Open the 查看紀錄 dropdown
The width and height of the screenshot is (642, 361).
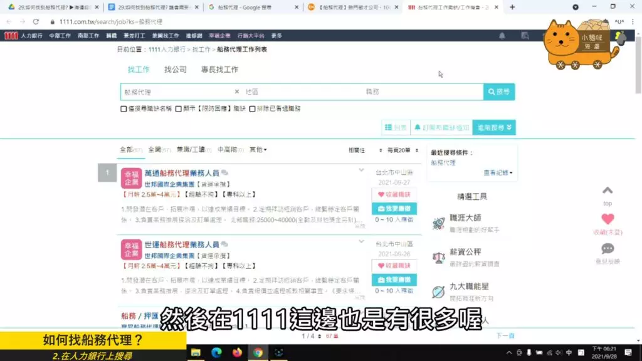tap(498, 173)
